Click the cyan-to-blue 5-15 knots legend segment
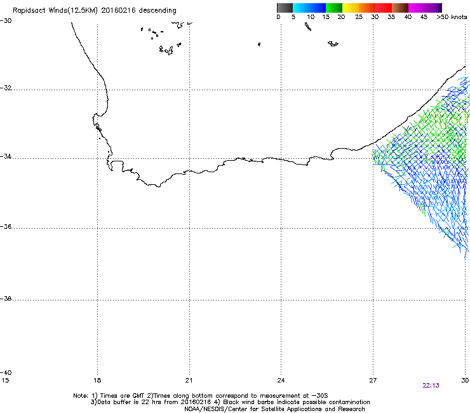Viewport: 470px width, 413px height. (309, 8)
